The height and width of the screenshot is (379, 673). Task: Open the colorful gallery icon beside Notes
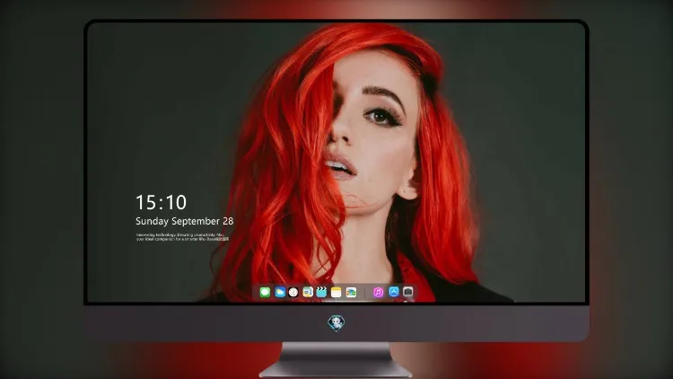pos(351,293)
